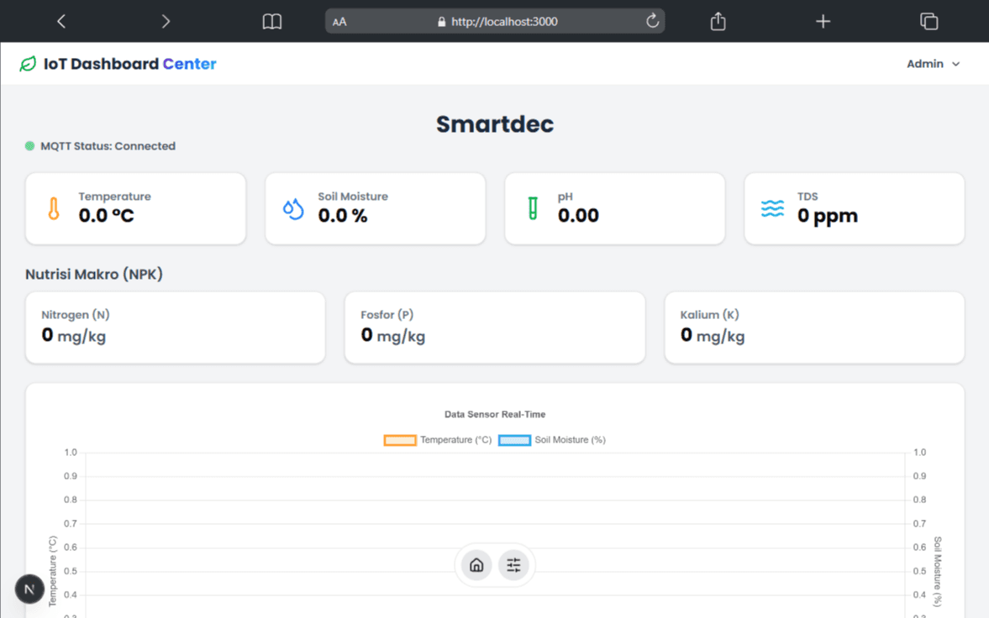Click the round N badge icon

29,589
